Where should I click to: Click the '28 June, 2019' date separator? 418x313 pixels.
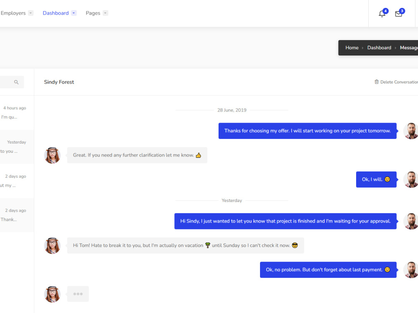point(232,110)
